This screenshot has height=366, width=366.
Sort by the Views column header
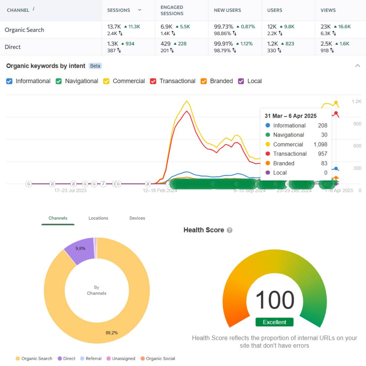(x=328, y=10)
